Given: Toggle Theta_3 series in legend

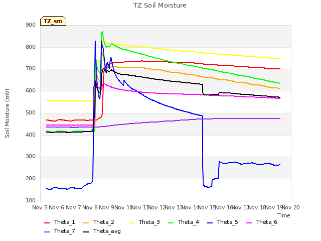Looking at the screenshot, I should pyautogui.click(x=144, y=222).
